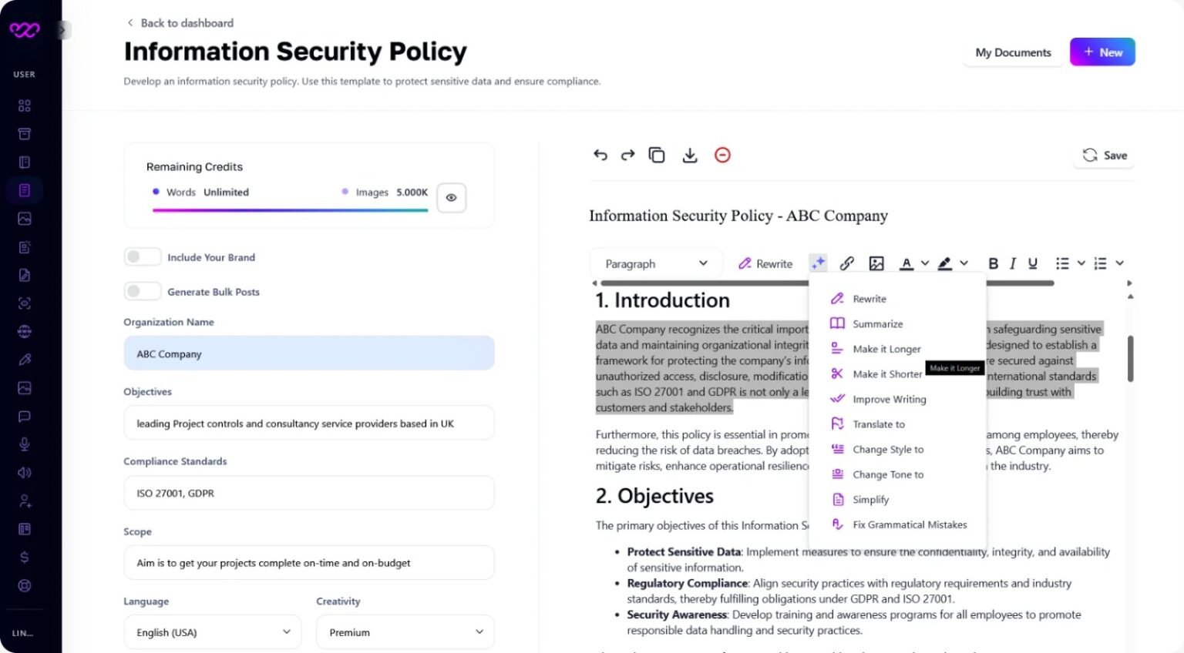The height and width of the screenshot is (653, 1184).
Task: Expand the Language dropdown English (USA)
Action: point(213,632)
